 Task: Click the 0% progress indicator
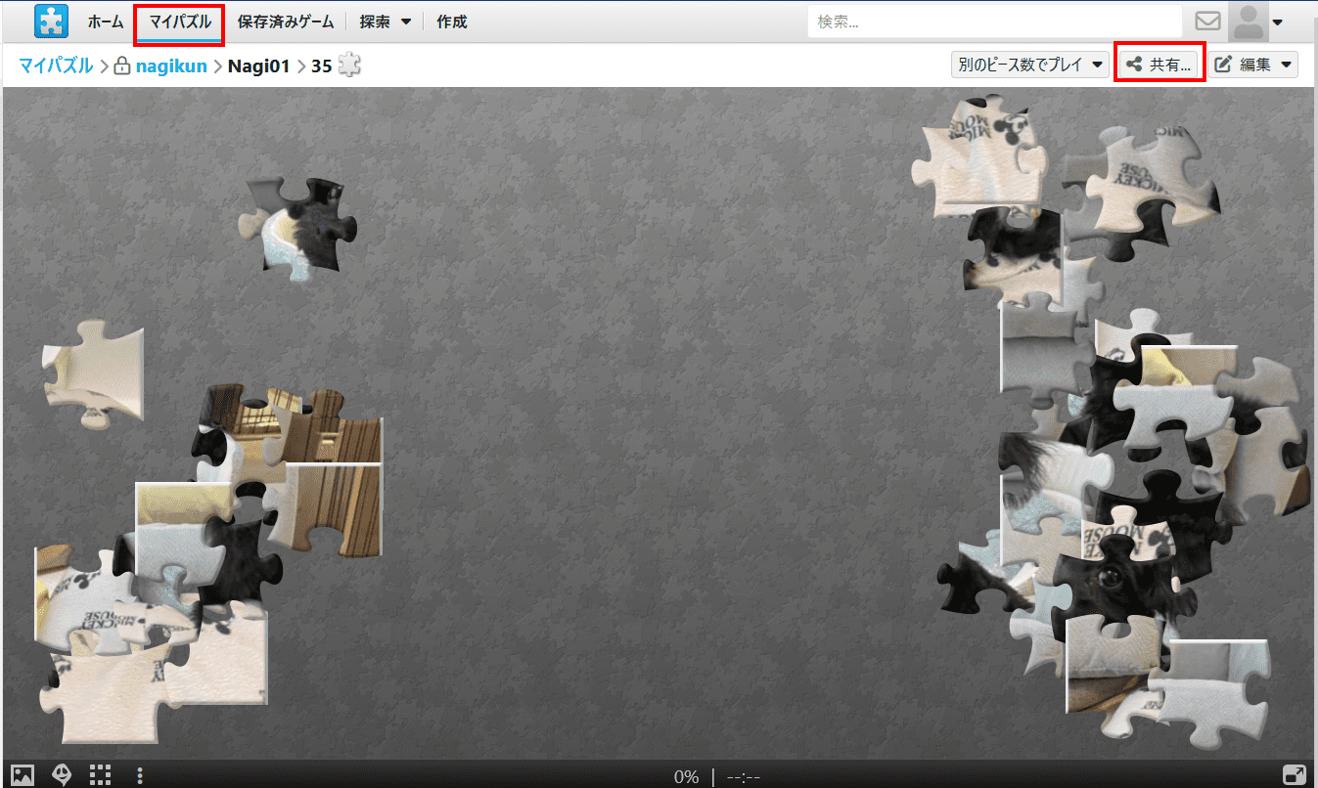(x=686, y=777)
